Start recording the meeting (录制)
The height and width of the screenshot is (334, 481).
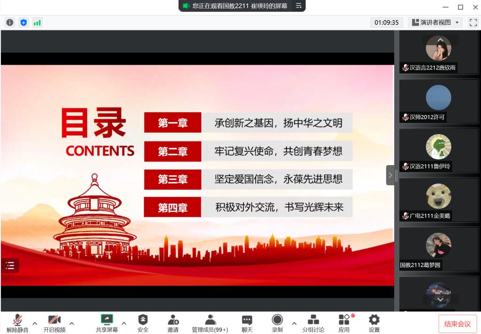(277, 323)
